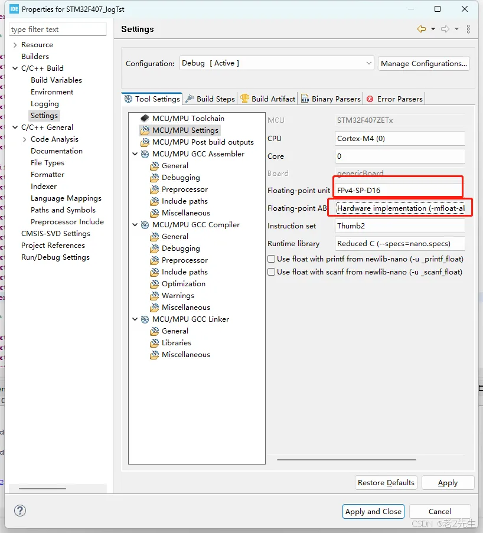Select CMSIS-SVD Settings tree item
The width and height of the screenshot is (483, 533).
point(56,234)
